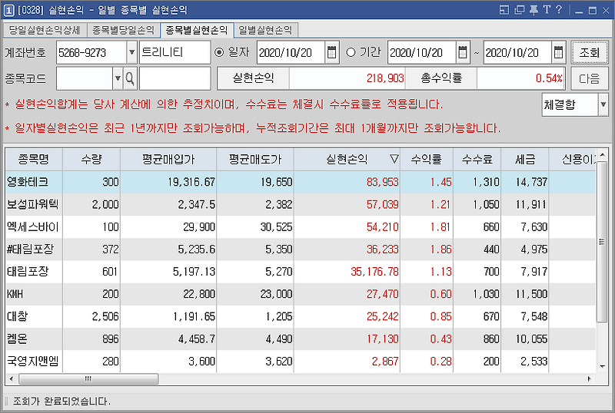Open help question mark icon
615x413 pixels.
560,10
